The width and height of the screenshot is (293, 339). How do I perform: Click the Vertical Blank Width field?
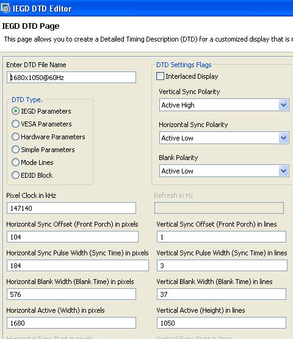pos(222,294)
